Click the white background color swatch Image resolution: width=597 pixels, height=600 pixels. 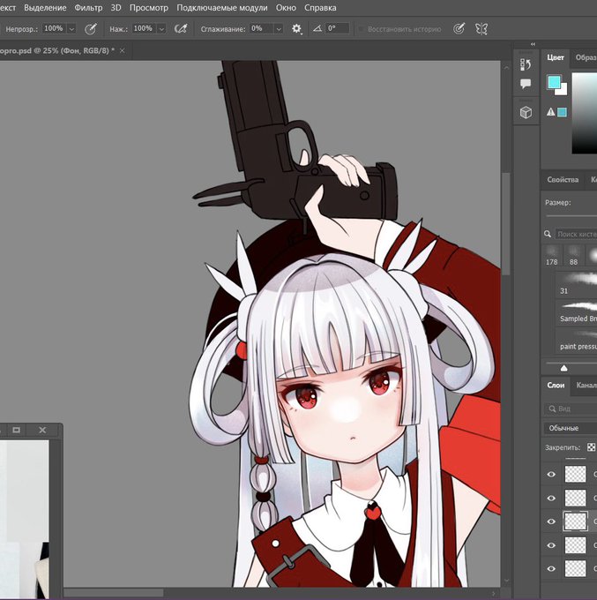click(563, 91)
